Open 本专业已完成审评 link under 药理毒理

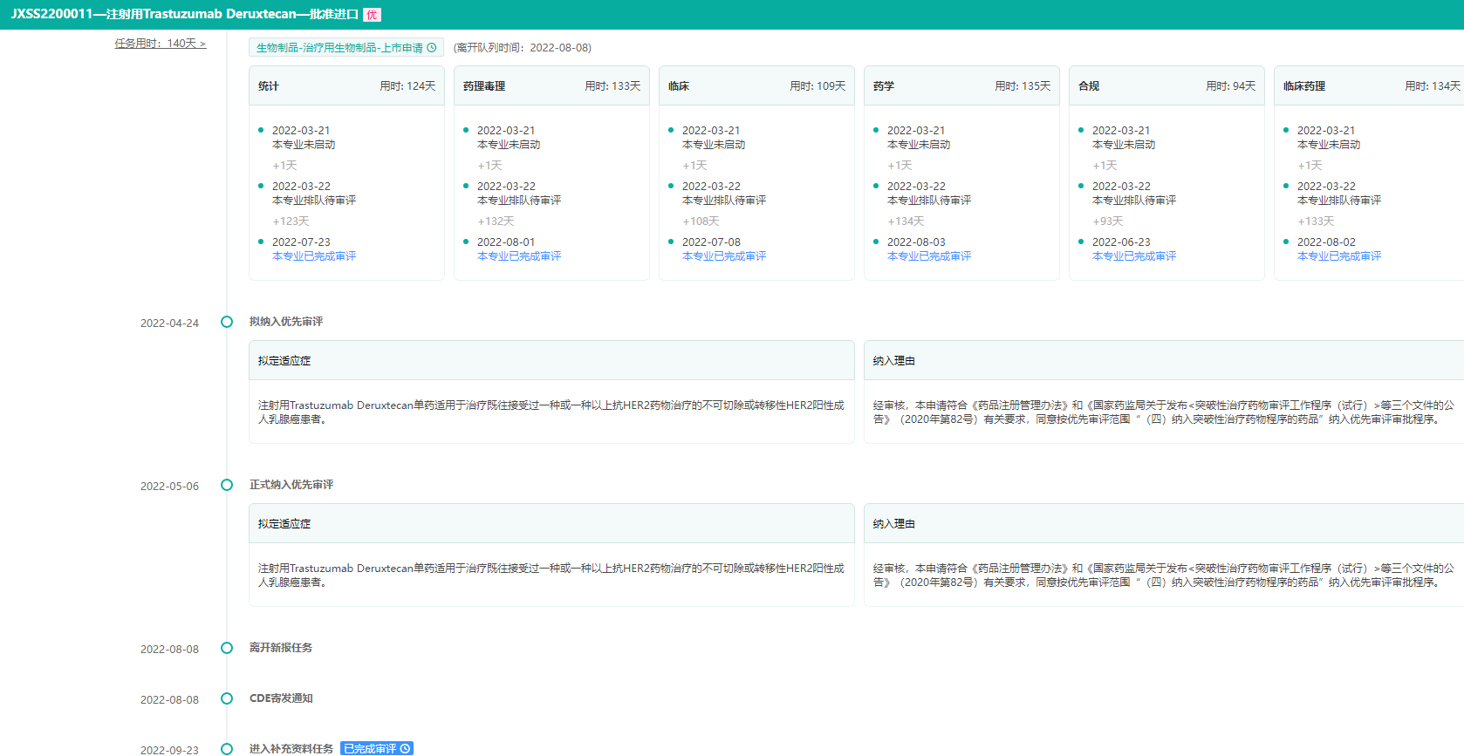coord(519,256)
